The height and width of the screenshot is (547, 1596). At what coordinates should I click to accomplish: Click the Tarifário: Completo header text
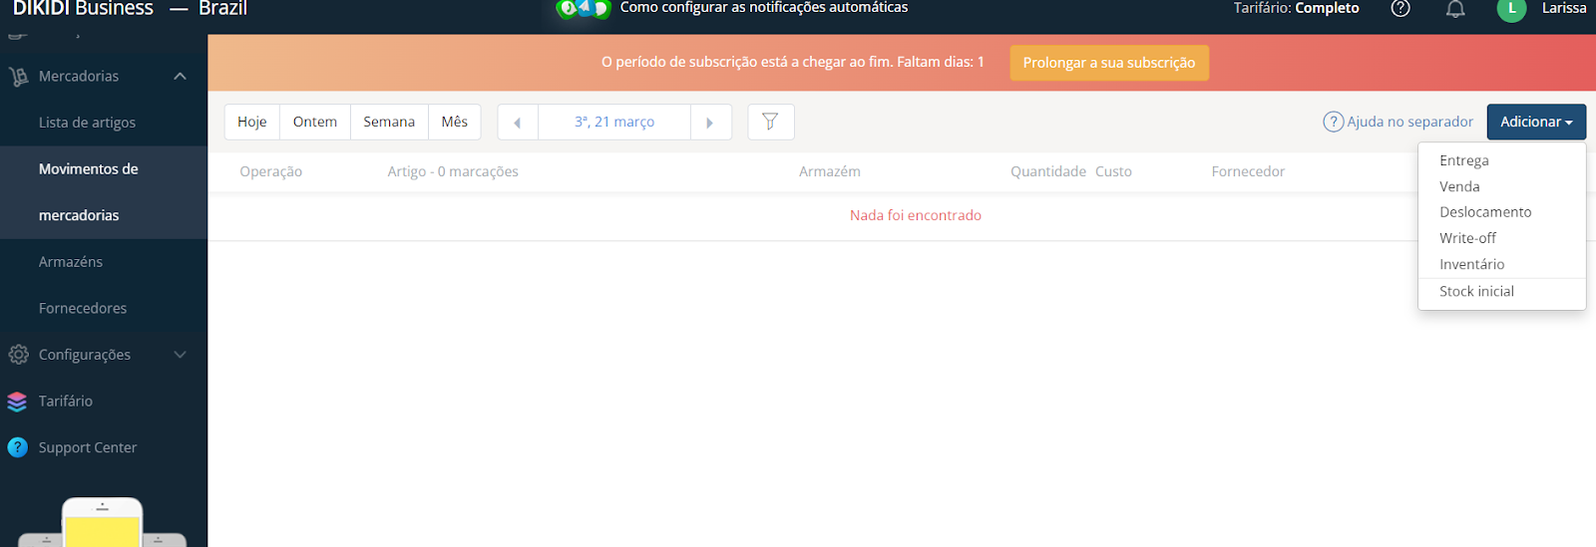click(1296, 8)
